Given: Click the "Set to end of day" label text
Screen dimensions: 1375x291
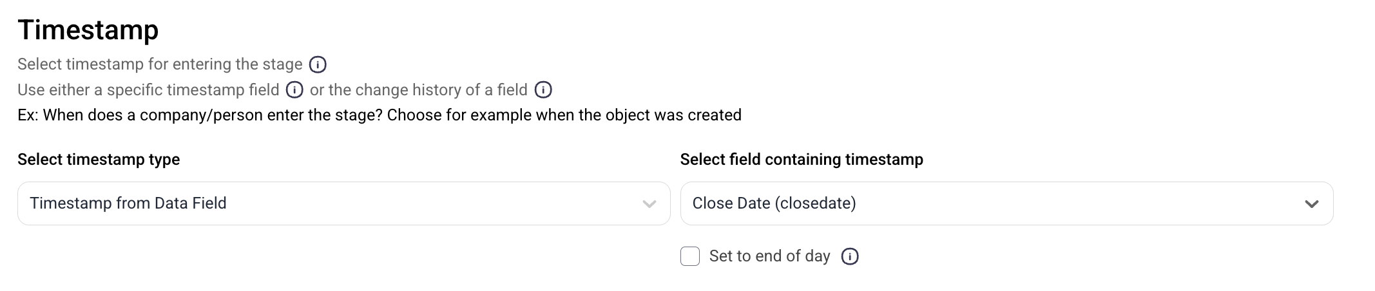Looking at the screenshot, I should (x=769, y=256).
